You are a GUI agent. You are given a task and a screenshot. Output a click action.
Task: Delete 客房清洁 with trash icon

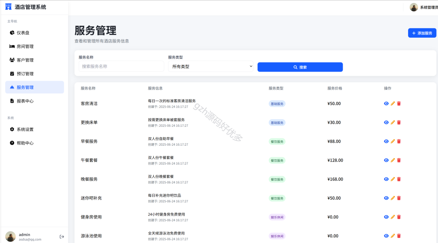pyautogui.click(x=399, y=104)
